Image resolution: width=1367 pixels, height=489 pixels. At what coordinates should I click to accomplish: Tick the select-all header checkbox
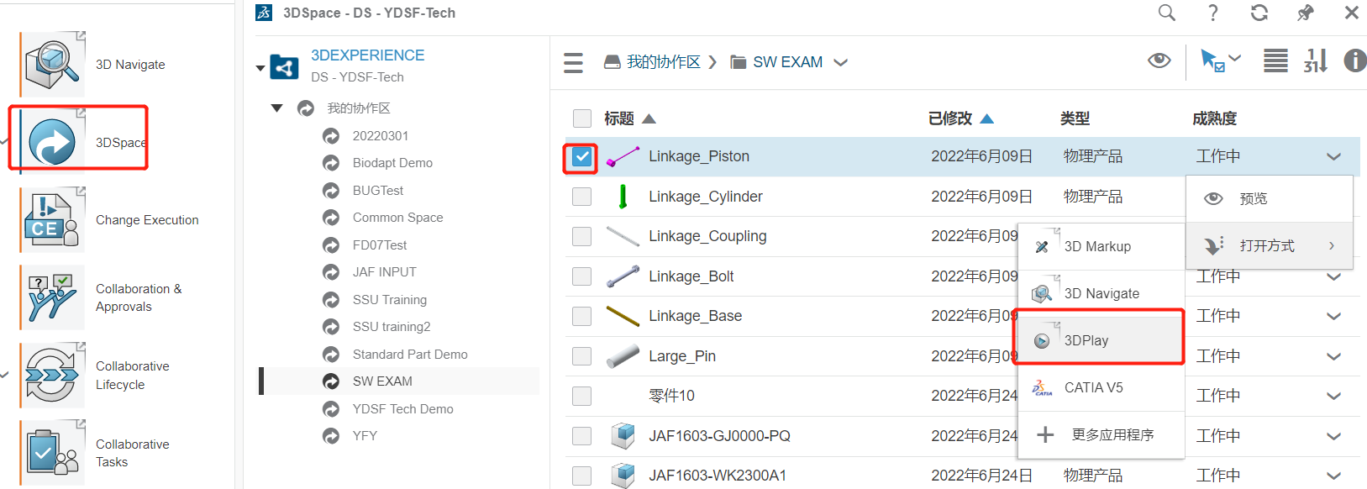coord(581,118)
